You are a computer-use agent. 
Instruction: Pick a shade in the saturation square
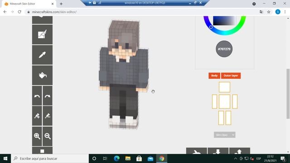point(224,21)
